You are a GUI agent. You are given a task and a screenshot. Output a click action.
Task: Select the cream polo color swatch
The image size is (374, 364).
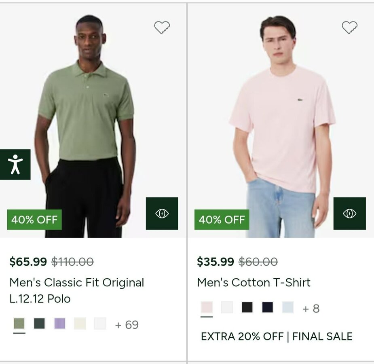80,324
